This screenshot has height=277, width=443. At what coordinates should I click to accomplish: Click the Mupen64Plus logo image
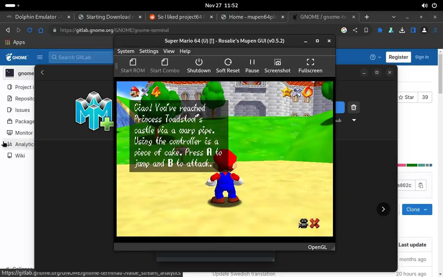pyautogui.click(x=94, y=111)
